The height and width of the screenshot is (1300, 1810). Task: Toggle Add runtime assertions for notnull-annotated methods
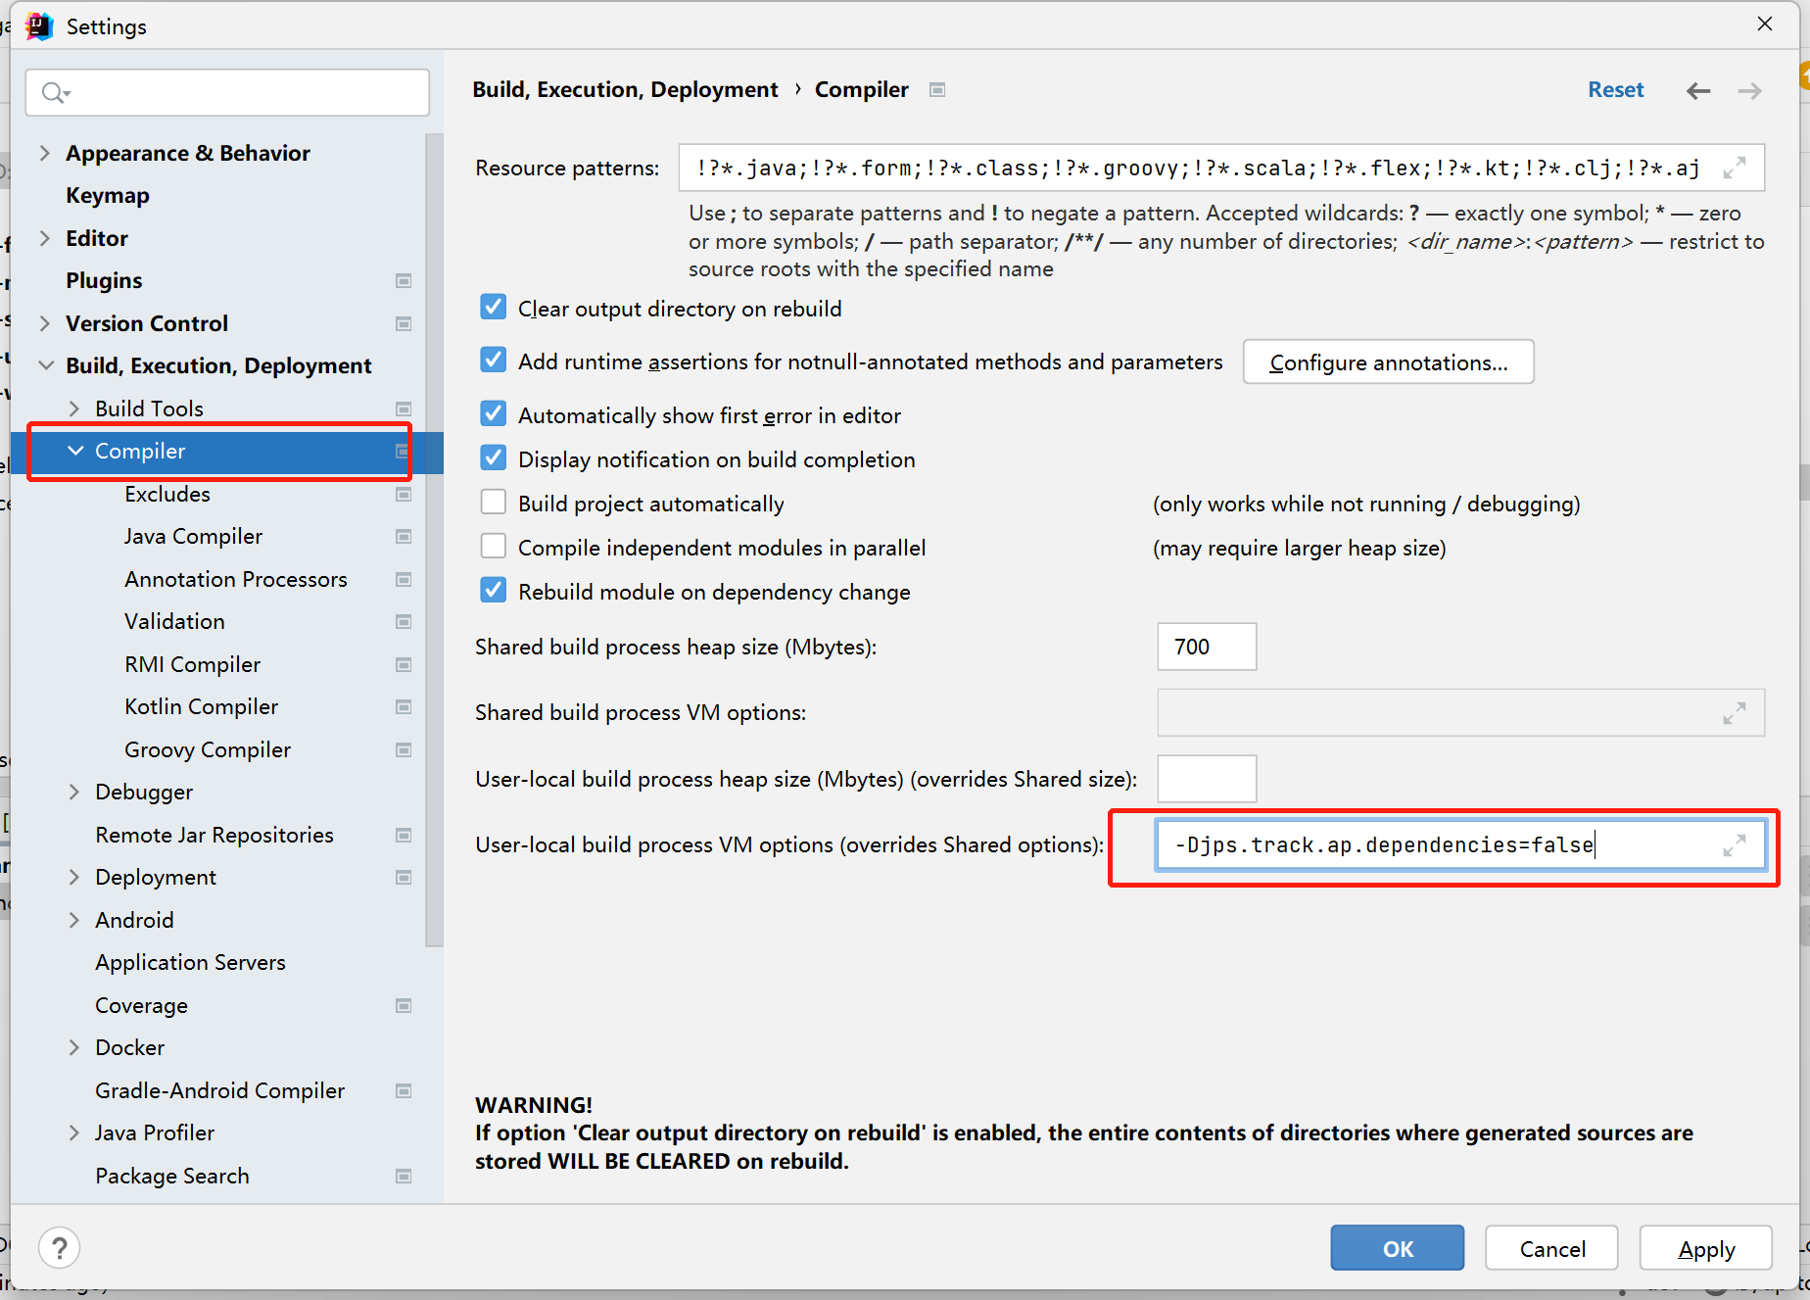pyautogui.click(x=494, y=361)
